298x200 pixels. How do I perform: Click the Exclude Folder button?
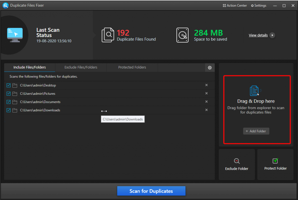tap(237, 164)
